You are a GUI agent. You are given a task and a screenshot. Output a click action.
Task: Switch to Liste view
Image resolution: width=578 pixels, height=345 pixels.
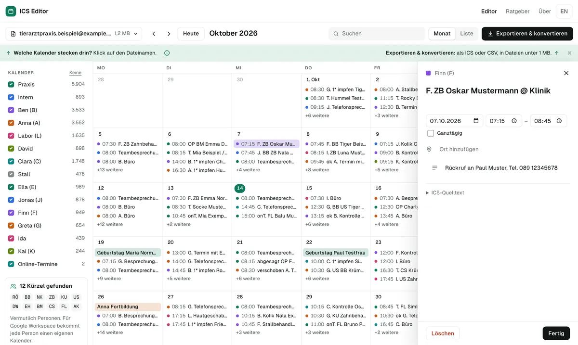466,34
